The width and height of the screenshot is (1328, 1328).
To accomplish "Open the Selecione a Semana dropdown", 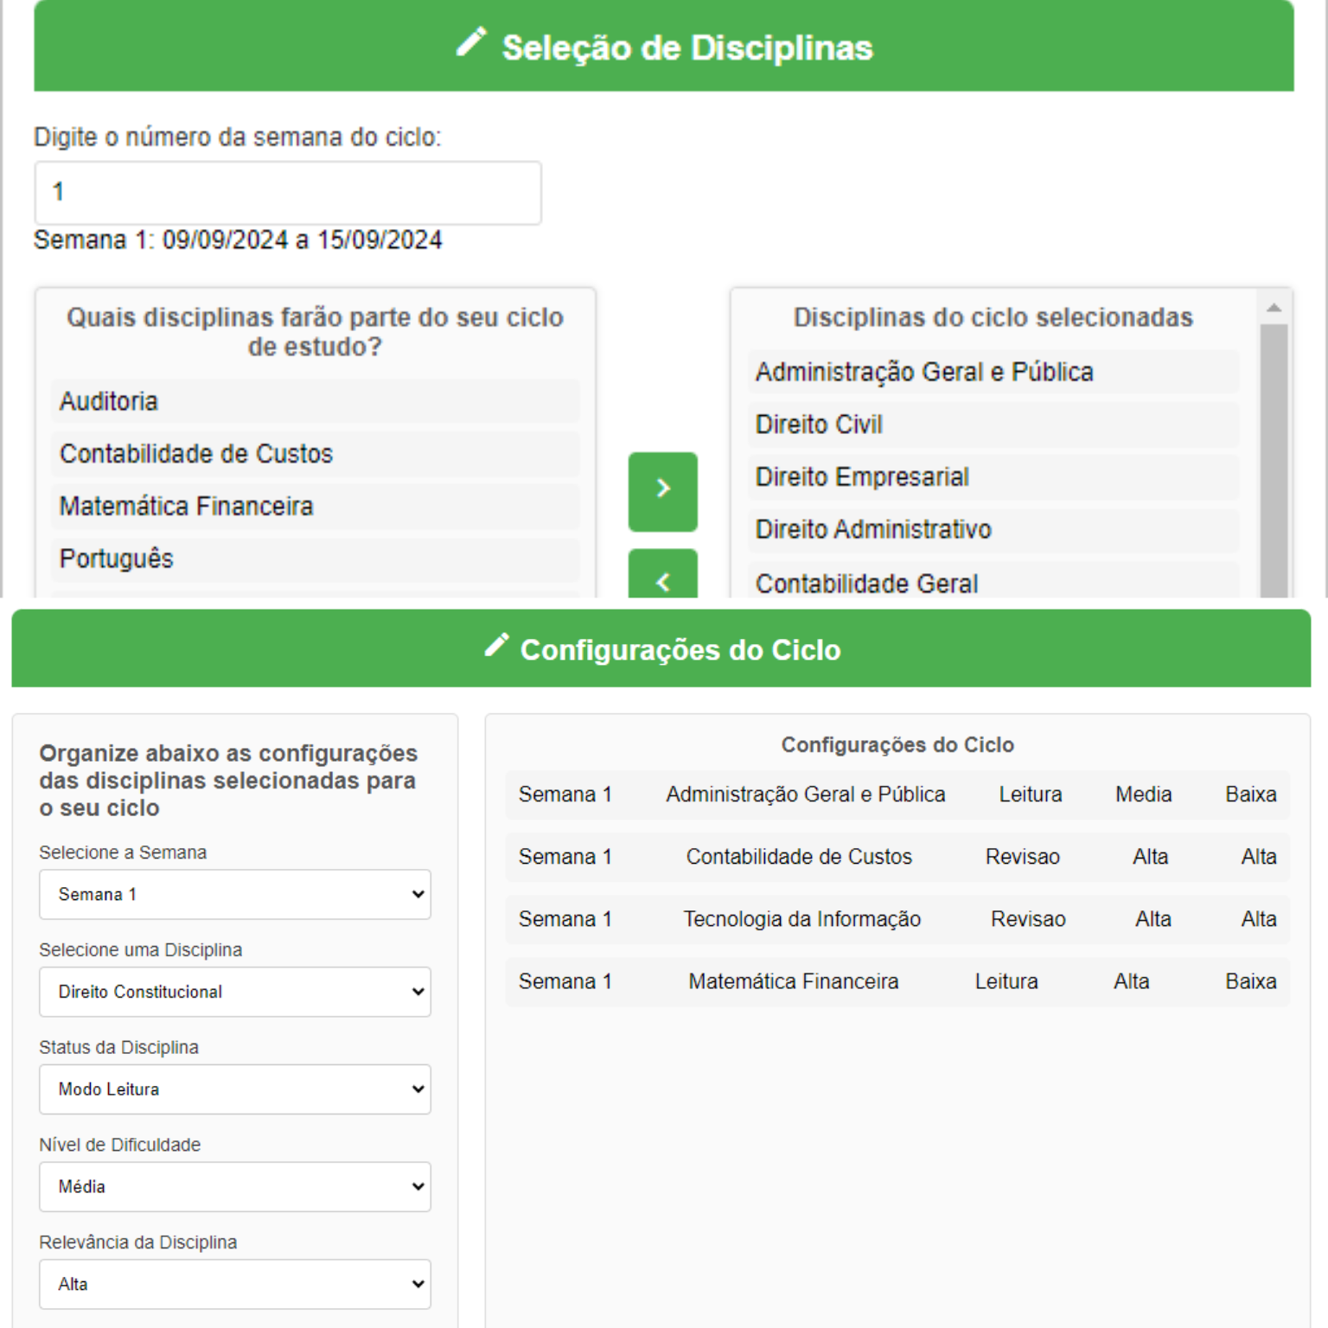I will point(235,894).
